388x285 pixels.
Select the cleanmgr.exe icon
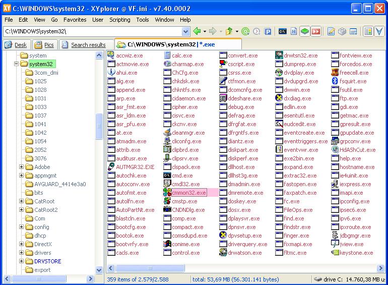[x=167, y=133]
